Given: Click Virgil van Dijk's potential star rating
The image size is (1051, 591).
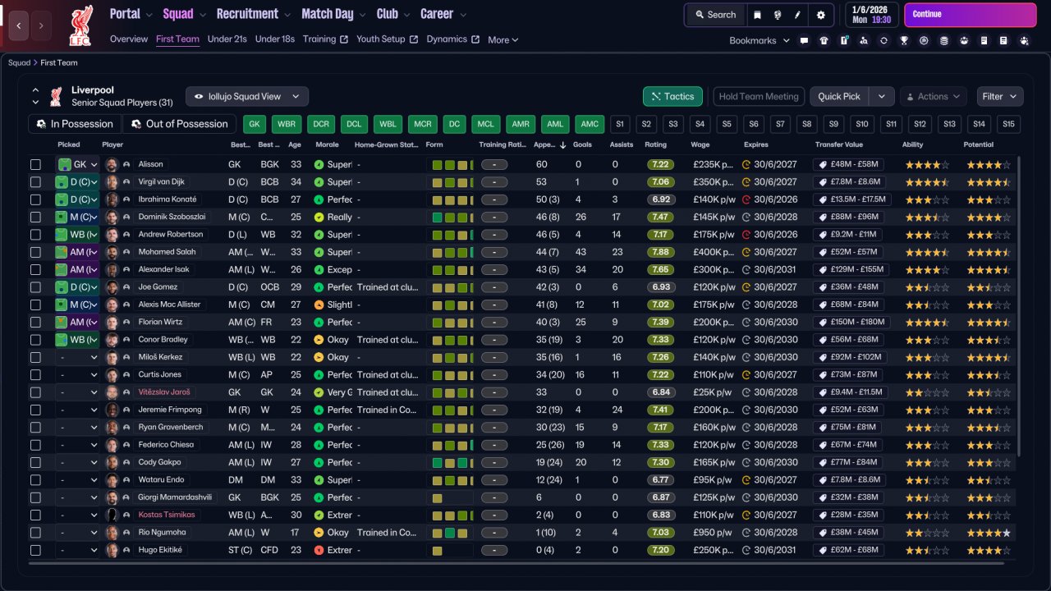Looking at the screenshot, I should 989,182.
